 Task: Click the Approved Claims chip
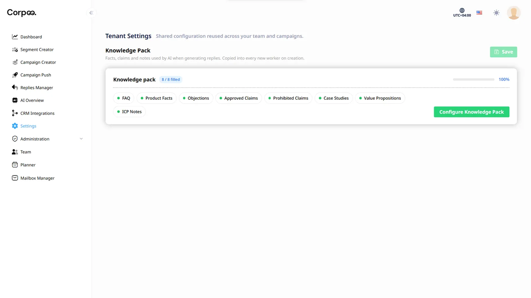tap(239, 98)
